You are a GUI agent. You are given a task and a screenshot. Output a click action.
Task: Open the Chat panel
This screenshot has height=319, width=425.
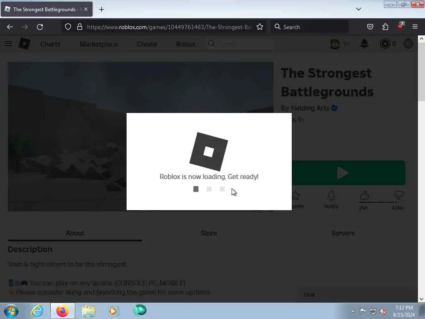tap(355, 294)
